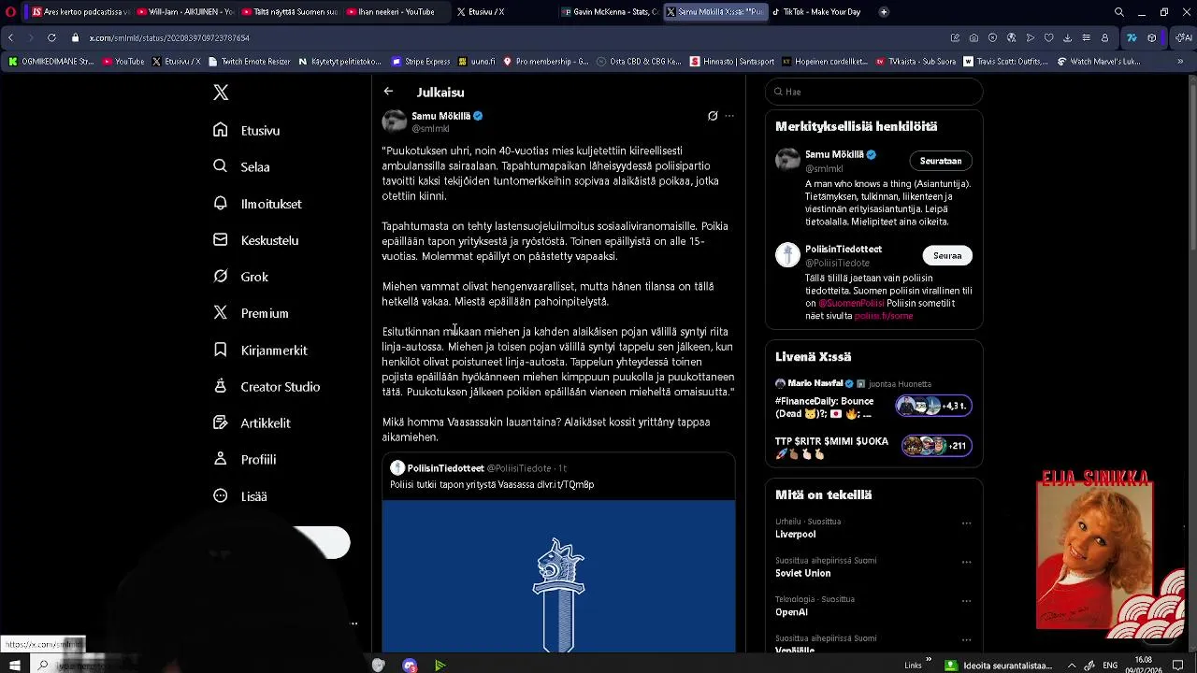1197x673 pixels.
Task: Click the Kirjanmerkit bookmark icon
Action: [x=221, y=350]
